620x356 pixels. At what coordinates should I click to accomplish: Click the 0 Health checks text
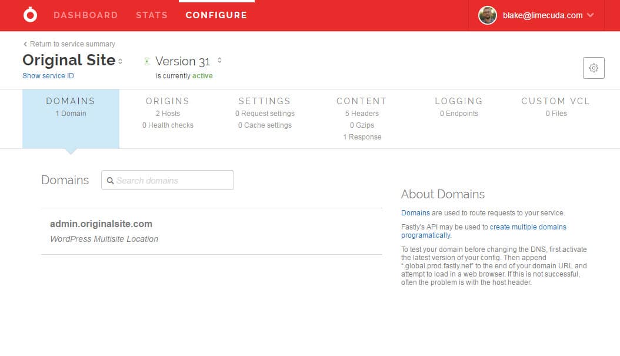pyautogui.click(x=168, y=125)
